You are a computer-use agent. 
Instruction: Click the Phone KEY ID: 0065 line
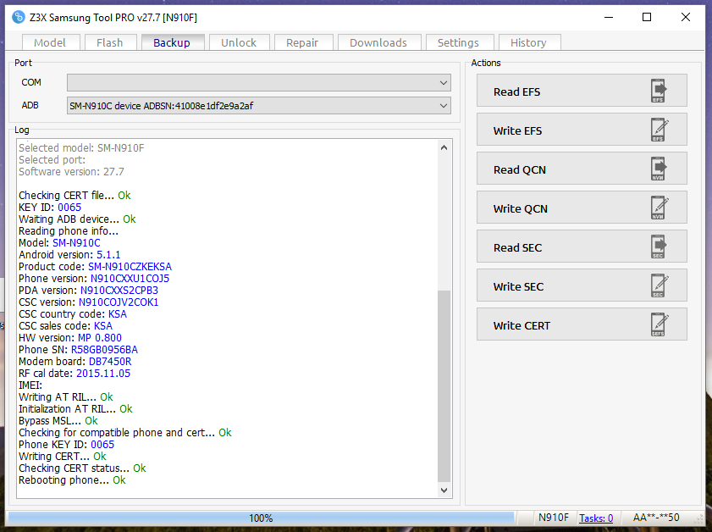[66, 444]
